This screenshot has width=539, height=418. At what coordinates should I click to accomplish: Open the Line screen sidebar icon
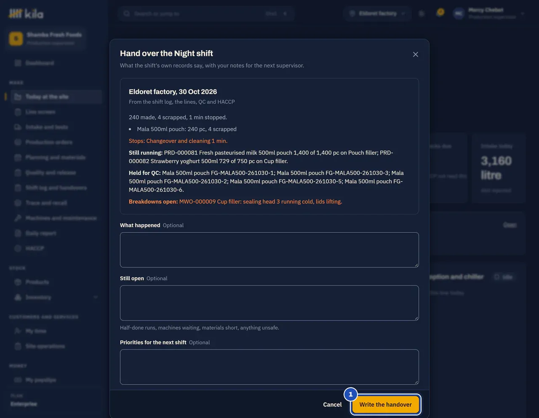click(x=18, y=112)
